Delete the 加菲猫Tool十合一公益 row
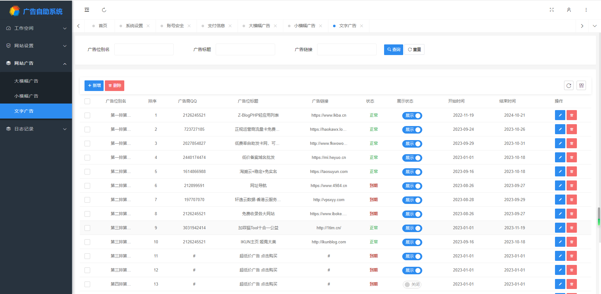 (572, 228)
